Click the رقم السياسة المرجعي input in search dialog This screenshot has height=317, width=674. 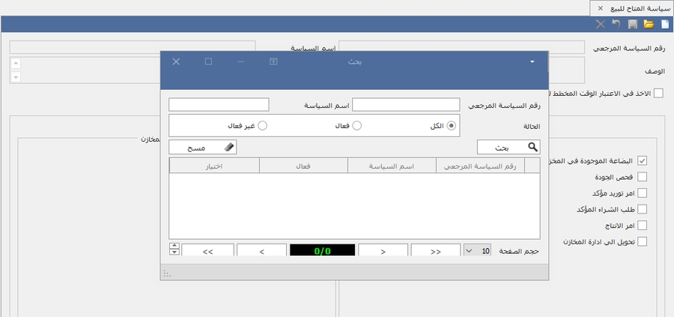pos(406,105)
